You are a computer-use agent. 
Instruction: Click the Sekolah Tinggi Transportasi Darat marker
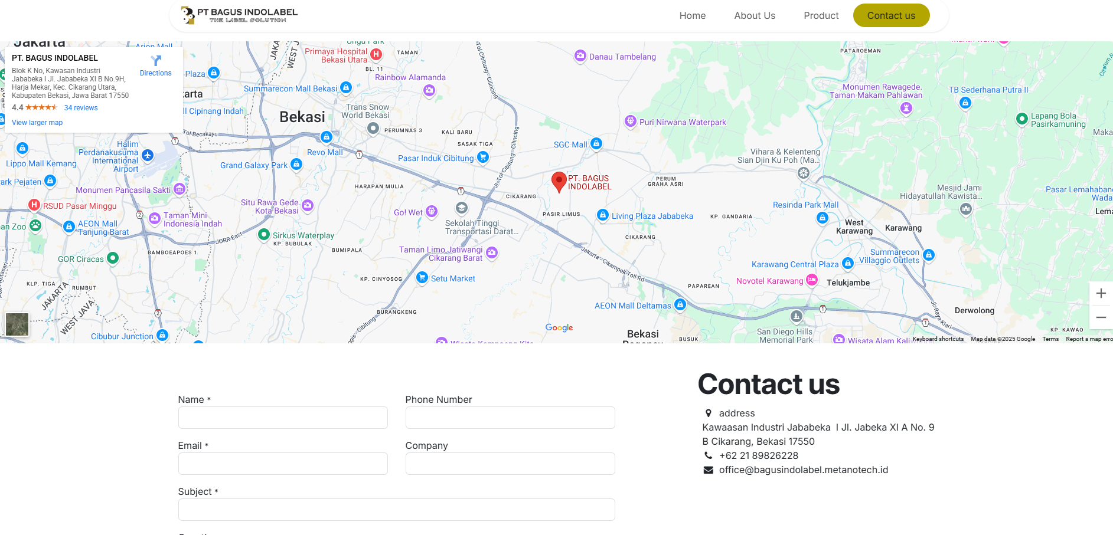(x=462, y=208)
